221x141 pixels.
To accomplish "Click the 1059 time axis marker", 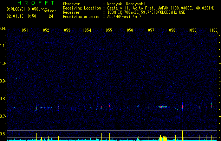I will (x=192, y=30).
